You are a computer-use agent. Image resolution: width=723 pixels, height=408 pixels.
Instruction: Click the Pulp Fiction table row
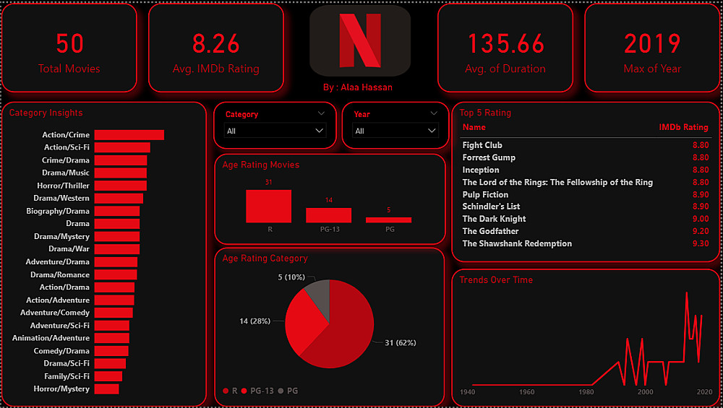tap(586, 195)
